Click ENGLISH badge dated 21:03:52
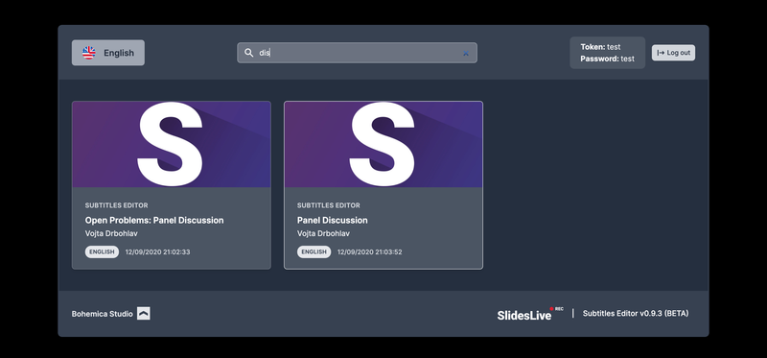The width and height of the screenshot is (767, 358). [x=314, y=251]
